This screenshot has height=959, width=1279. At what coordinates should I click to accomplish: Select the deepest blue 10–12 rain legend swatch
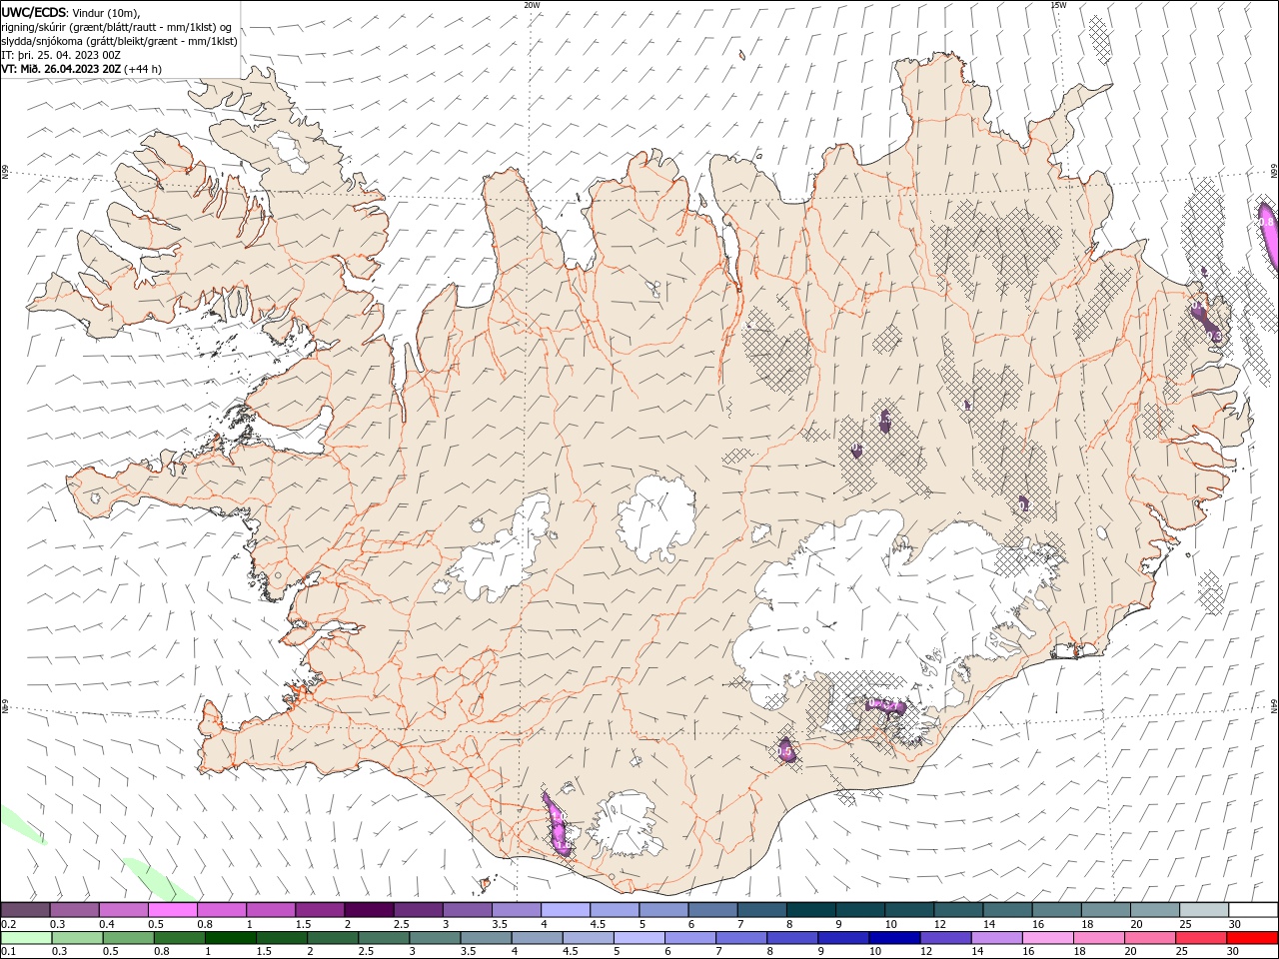tap(895, 938)
